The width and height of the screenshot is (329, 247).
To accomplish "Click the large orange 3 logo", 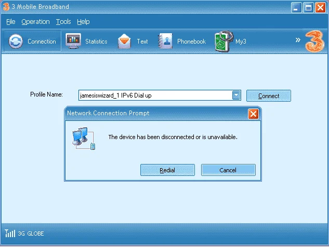I will coord(314,41).
